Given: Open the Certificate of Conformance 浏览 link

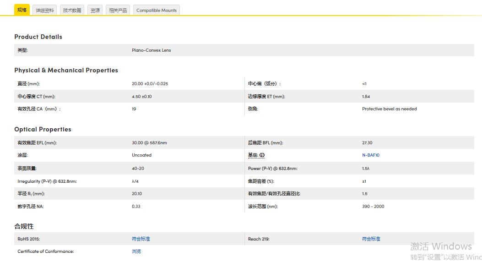Looking at the screenshot, I should pos(136,251).
